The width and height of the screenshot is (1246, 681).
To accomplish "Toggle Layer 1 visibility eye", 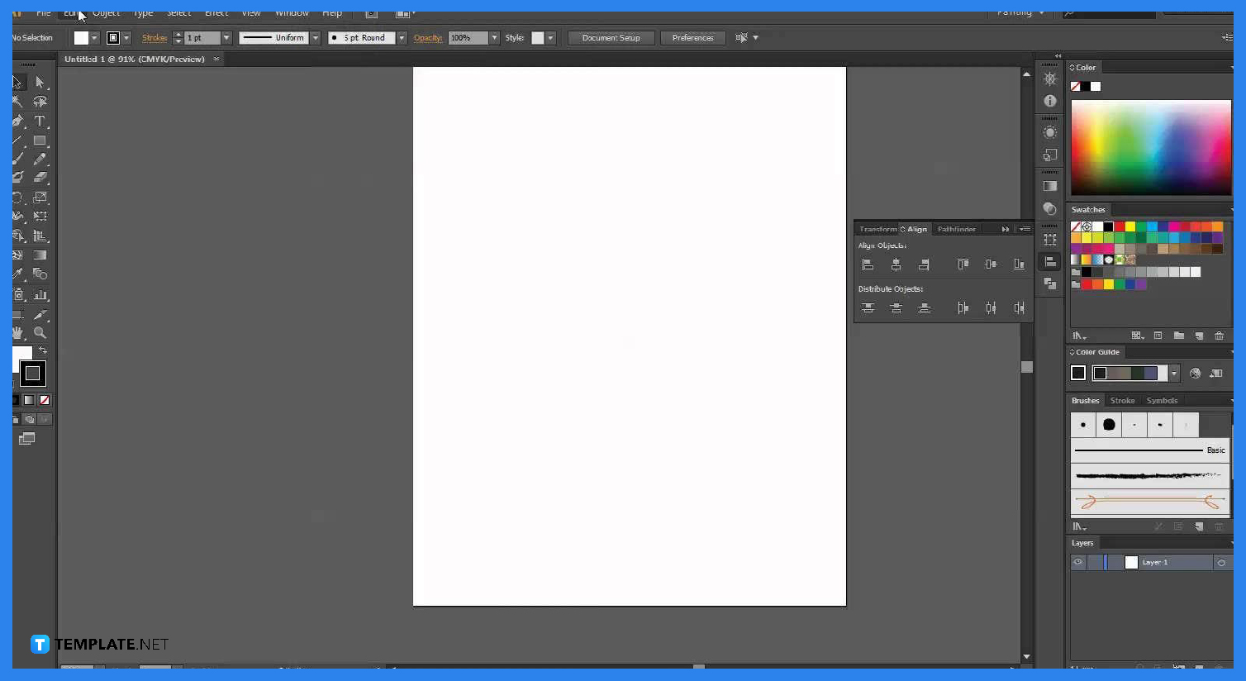I will [1078, 562].
